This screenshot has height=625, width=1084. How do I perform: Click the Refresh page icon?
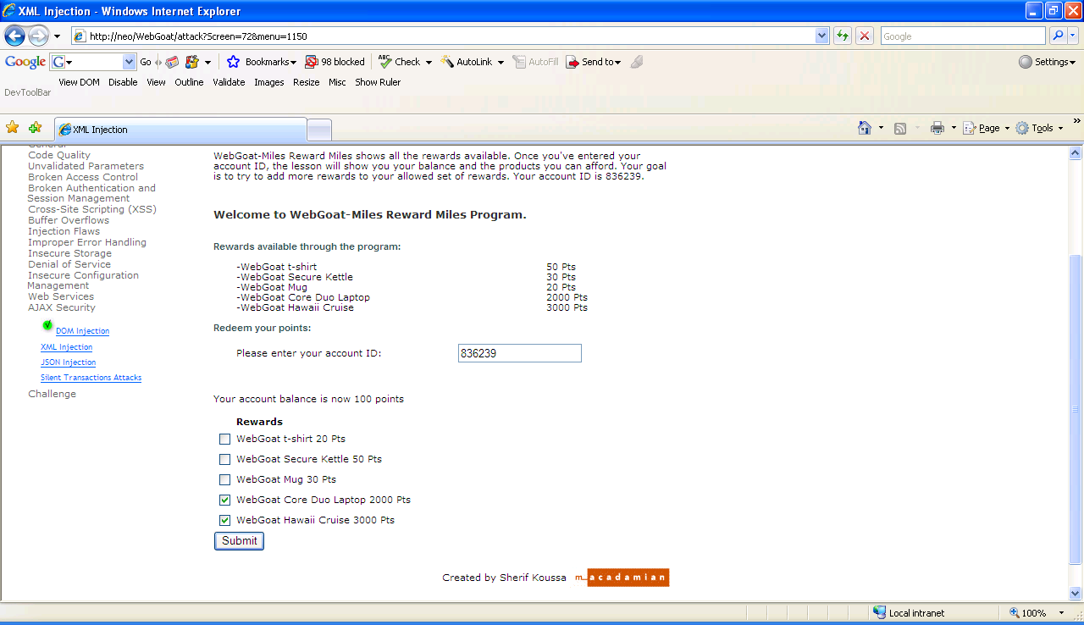click(843, 36)
